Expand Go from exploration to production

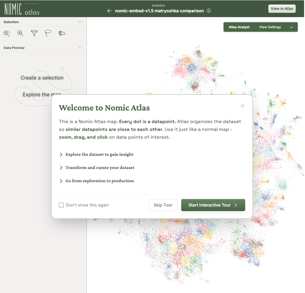click(97, 181)
